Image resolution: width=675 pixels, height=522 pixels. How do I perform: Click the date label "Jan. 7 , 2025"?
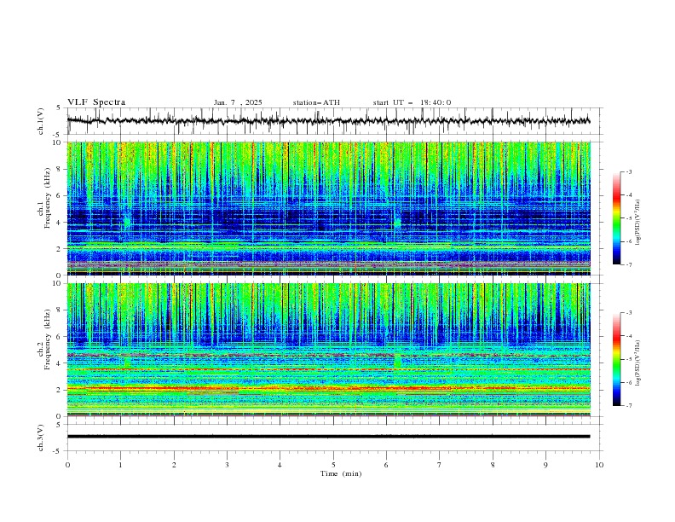[x=238, y=102]
